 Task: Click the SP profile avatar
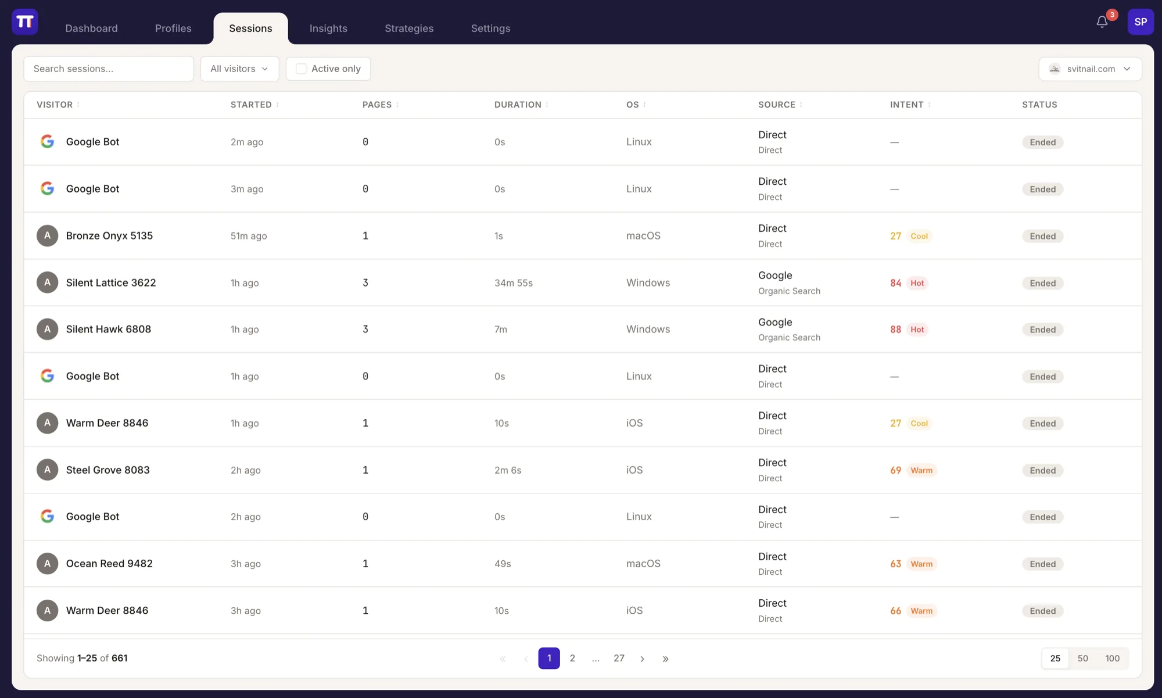coord(1141,22)
